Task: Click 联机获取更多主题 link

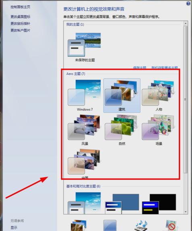Action: [165, 68]
